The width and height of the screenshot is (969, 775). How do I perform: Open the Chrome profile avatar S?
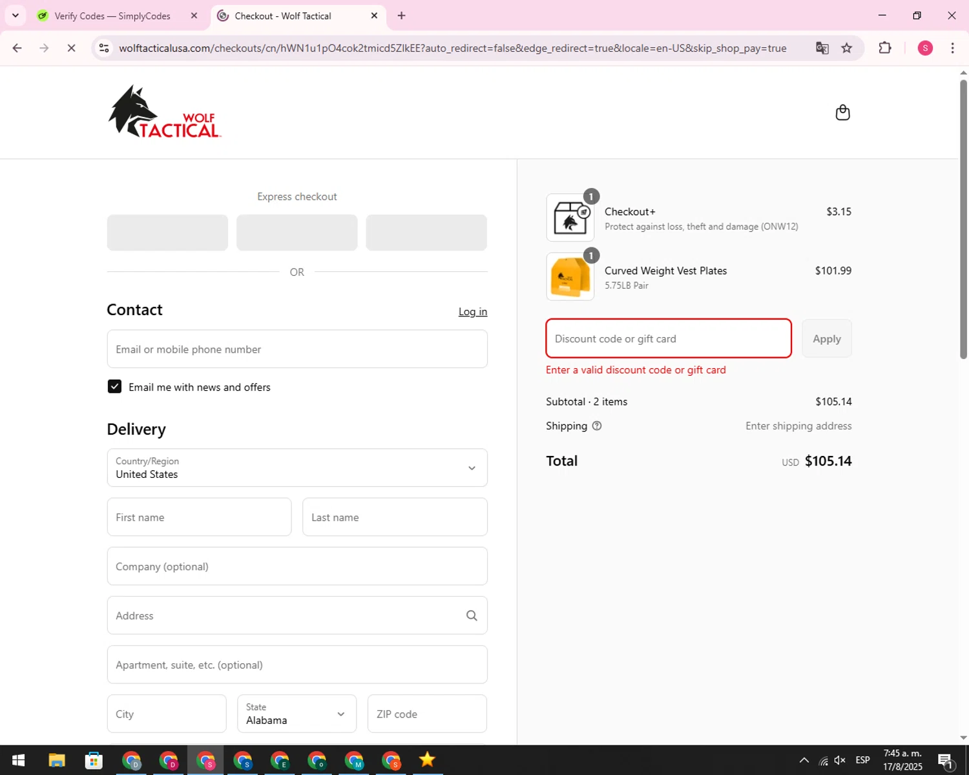point(925,48)
